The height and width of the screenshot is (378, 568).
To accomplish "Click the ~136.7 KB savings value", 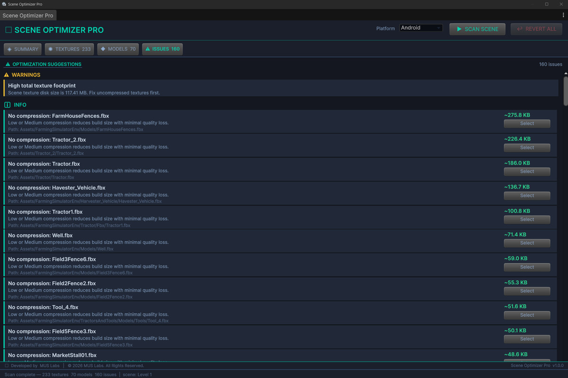I will [x=517, y=187].
